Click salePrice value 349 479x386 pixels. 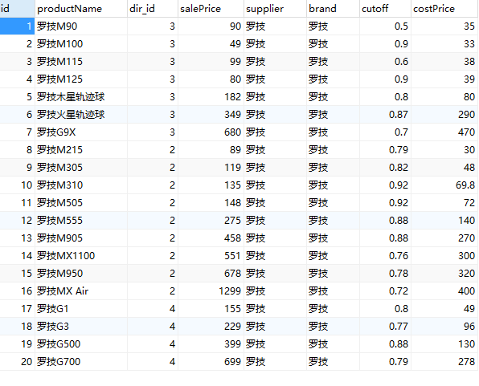233,115
